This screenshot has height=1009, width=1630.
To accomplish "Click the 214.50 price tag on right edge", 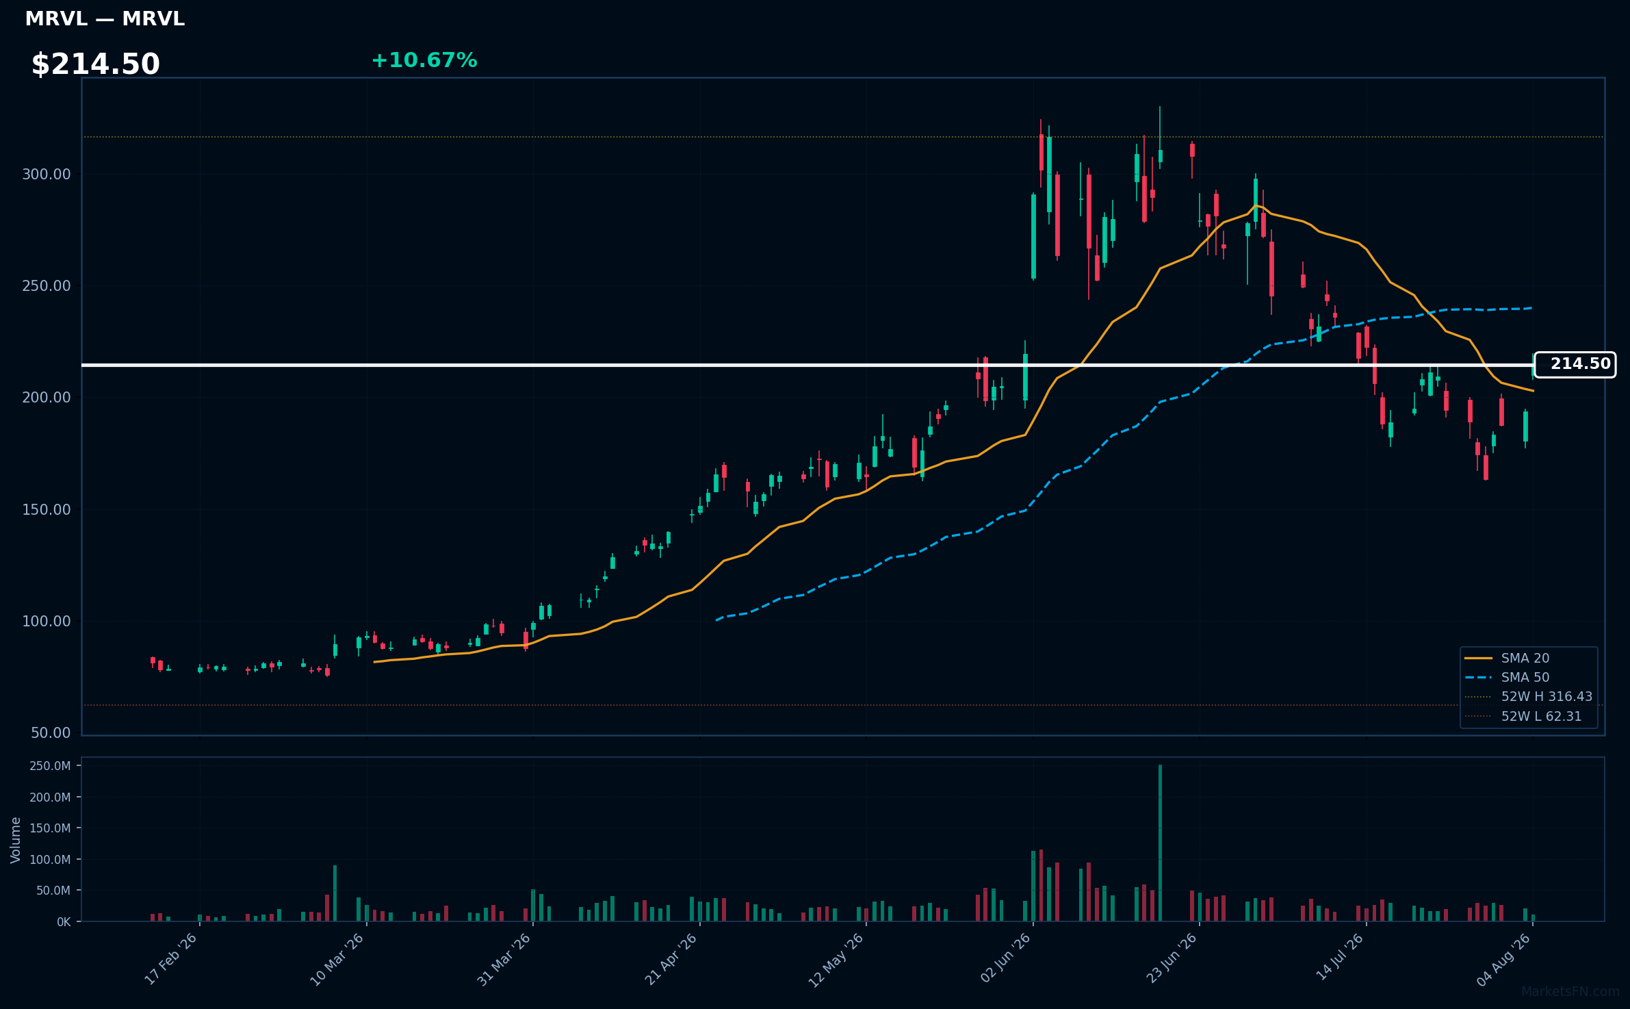I will click(x=1575, y=364).
